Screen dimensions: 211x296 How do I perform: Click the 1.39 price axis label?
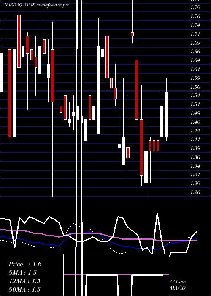tap(195, 148)
